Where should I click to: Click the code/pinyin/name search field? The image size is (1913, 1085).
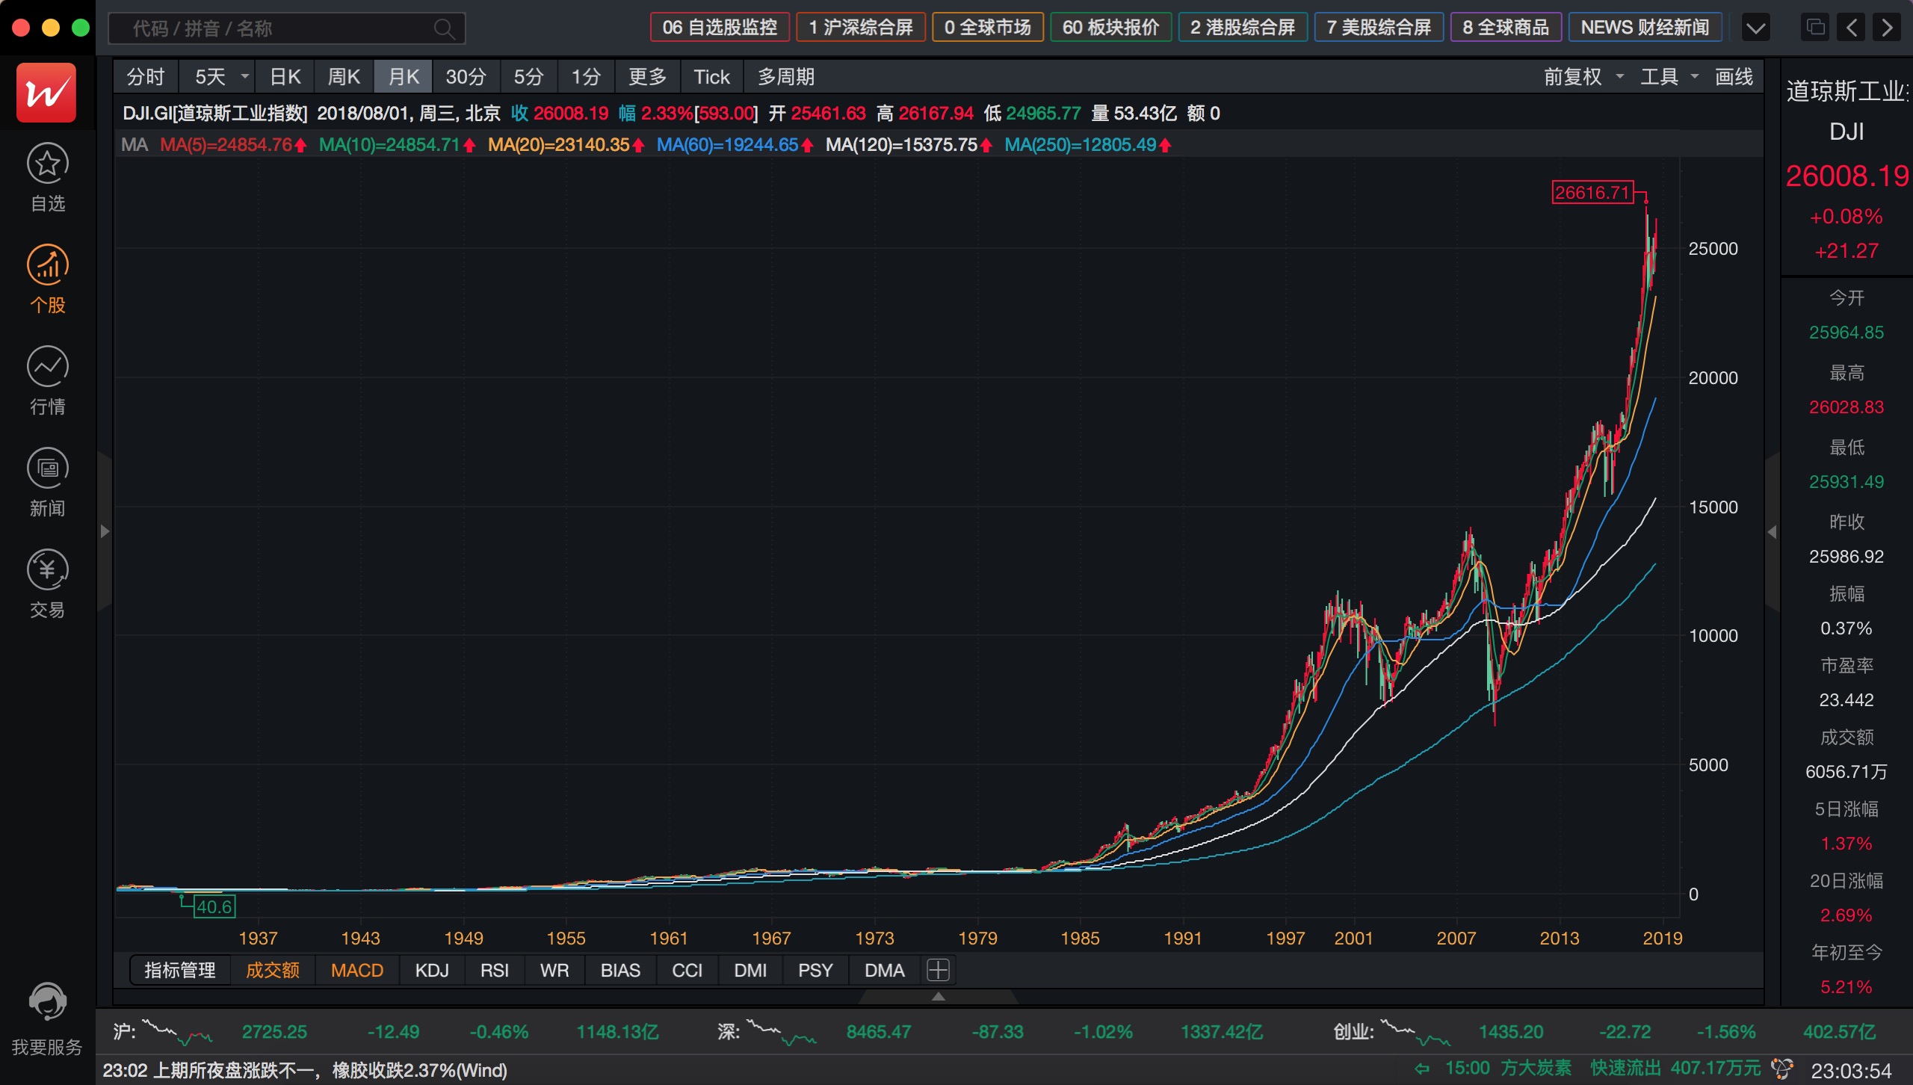(287, 28)
